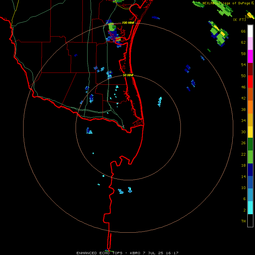Click the "50 NMI" range ring label
This screenshot has height=255, width=255.
click(128, 75)
